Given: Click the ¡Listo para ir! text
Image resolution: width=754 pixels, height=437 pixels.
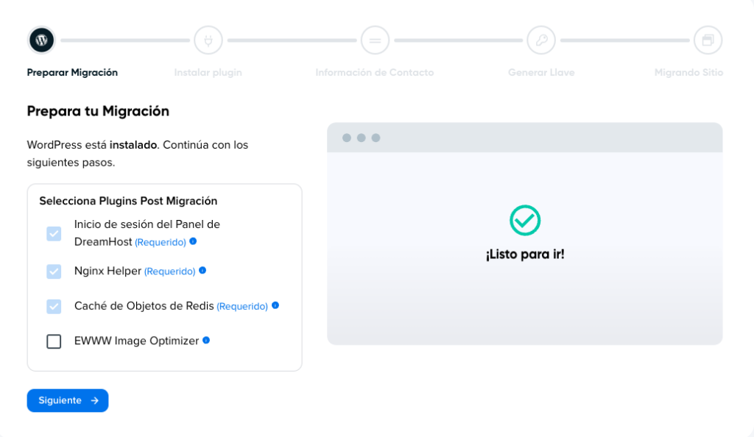Looking at the screenshot, I should click(525, 254).
